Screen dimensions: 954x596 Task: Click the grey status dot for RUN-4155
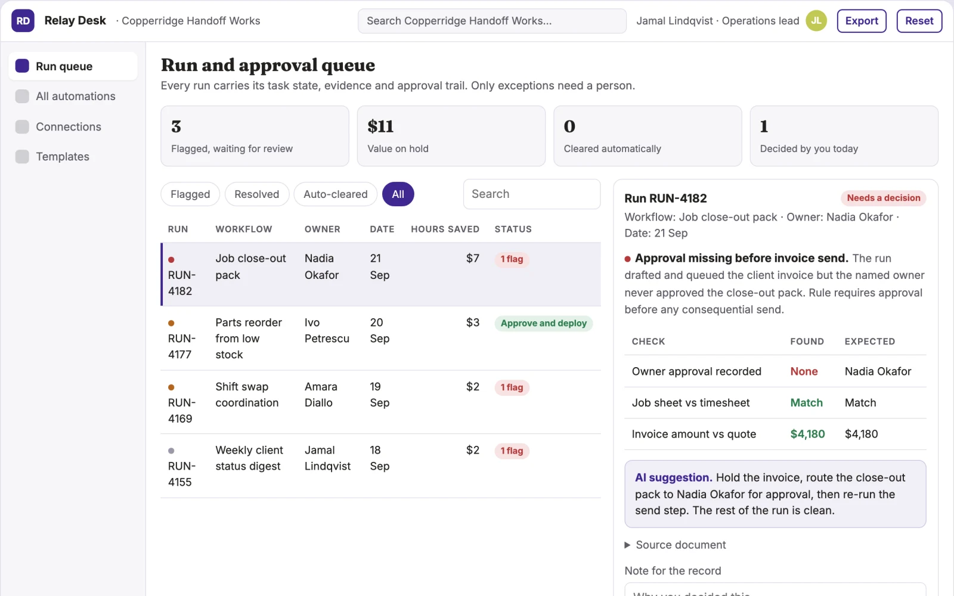pyautogui.click(x=171, y=451)
